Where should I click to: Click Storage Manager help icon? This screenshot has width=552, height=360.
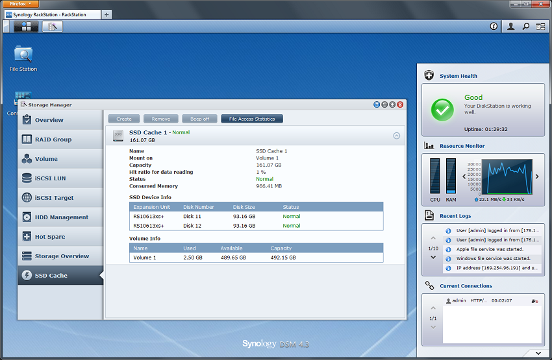pos(377,104)
